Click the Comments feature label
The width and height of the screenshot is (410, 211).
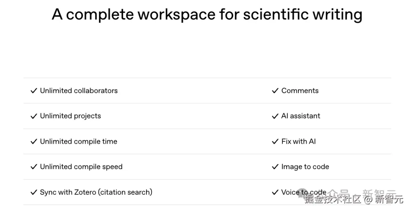click(300, 91)
